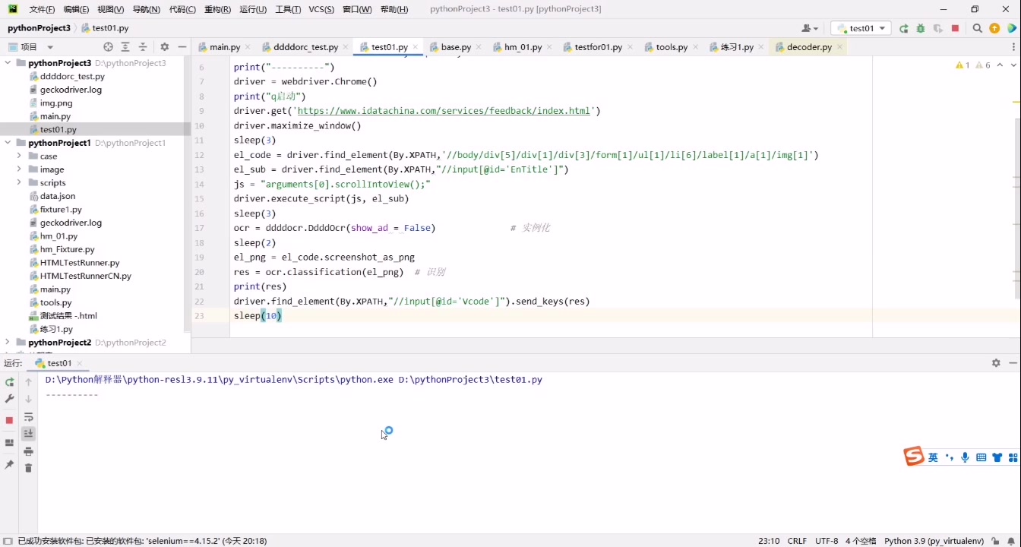Image resolution: width=1021 pixels, height=547 pixels.
Task: Switch to the hm_01.py editor tab
Action: (x=523, y=47)
